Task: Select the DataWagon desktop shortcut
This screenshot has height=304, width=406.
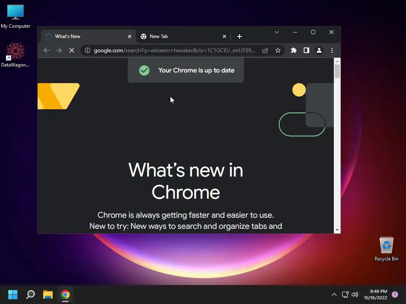Action: 15,55
